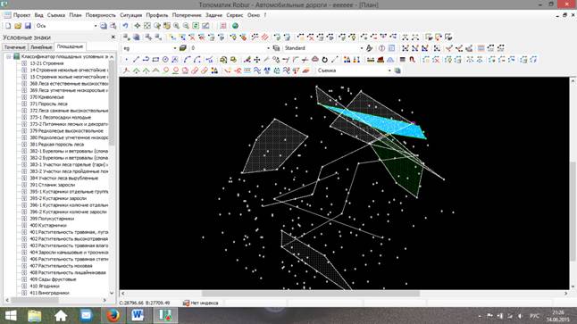Open the Поверхность menu
This screenshot has width=577, height=324.
coord(100,15)
